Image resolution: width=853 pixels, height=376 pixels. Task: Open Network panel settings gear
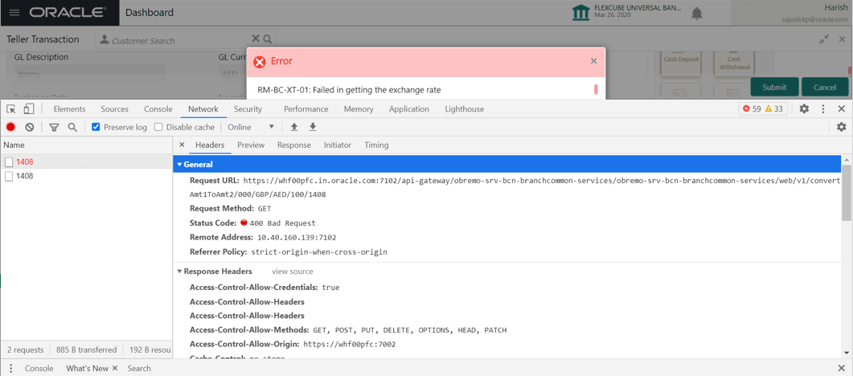(841, 127)
